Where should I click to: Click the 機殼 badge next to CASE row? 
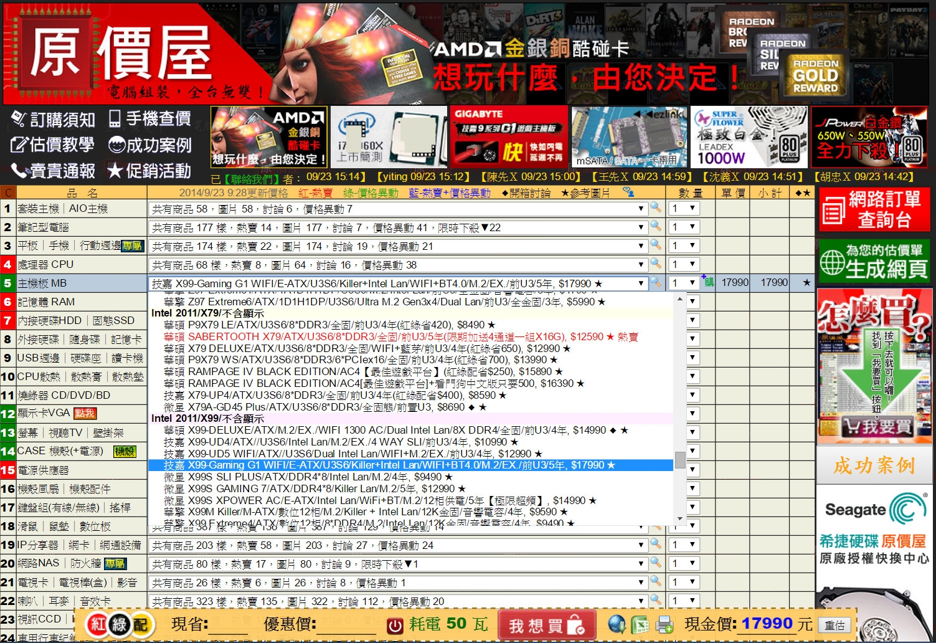(125, 452)
